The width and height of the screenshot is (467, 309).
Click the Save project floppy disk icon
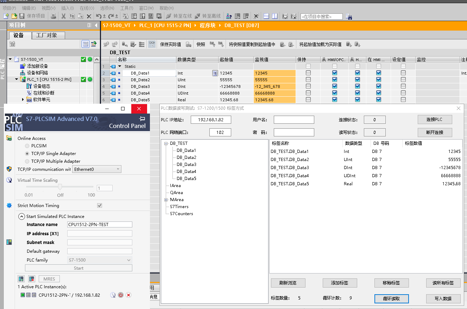click(22, 16)
